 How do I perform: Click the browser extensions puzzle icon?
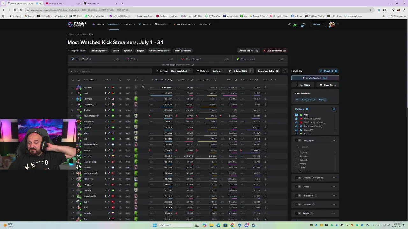385,10
